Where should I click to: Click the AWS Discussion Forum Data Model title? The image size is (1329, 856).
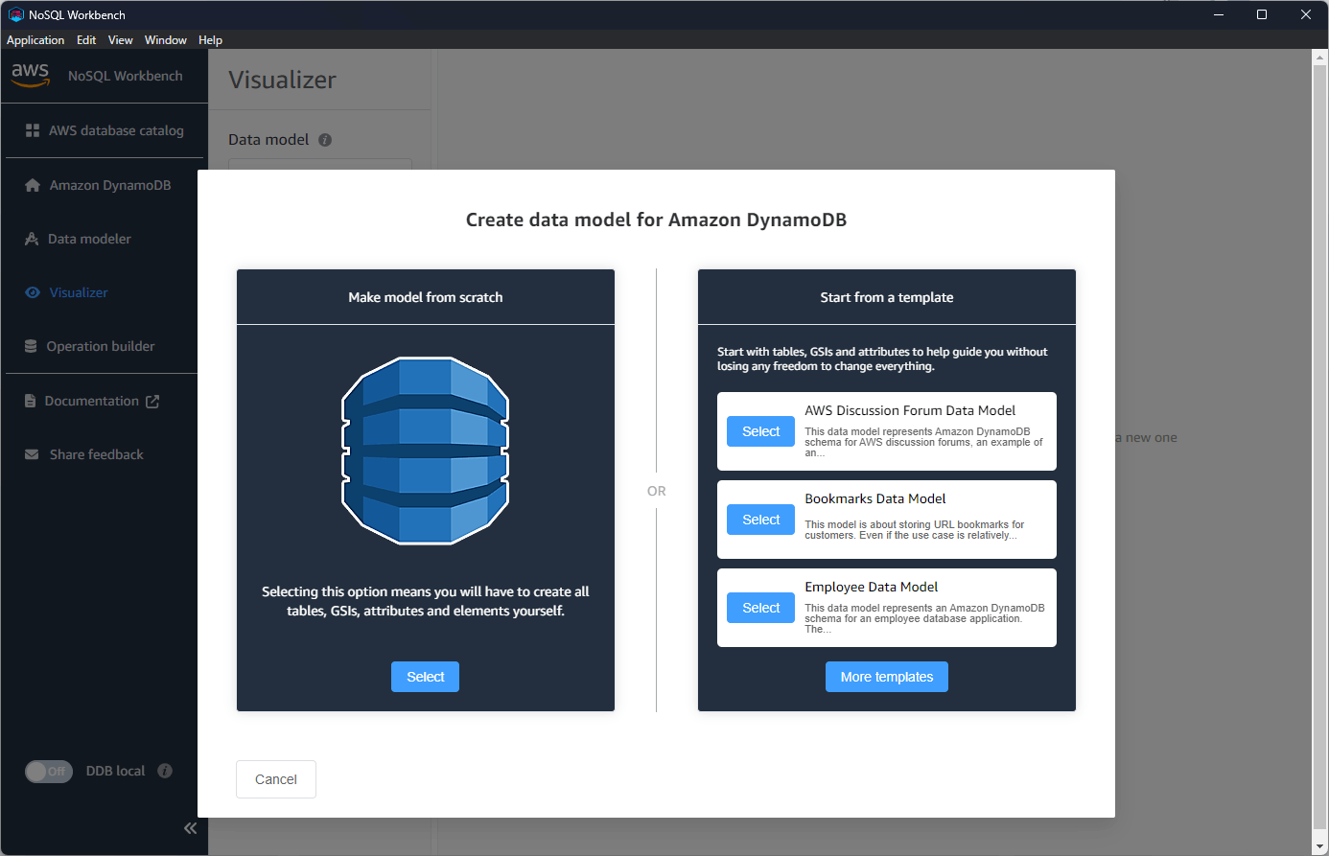coord(910,410)
